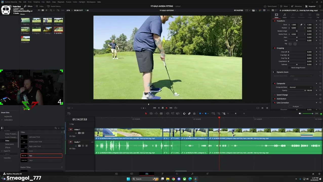Toggle the Inspector panel
The height and width of the screenshot is (182, 323).
tap(310, 6)
